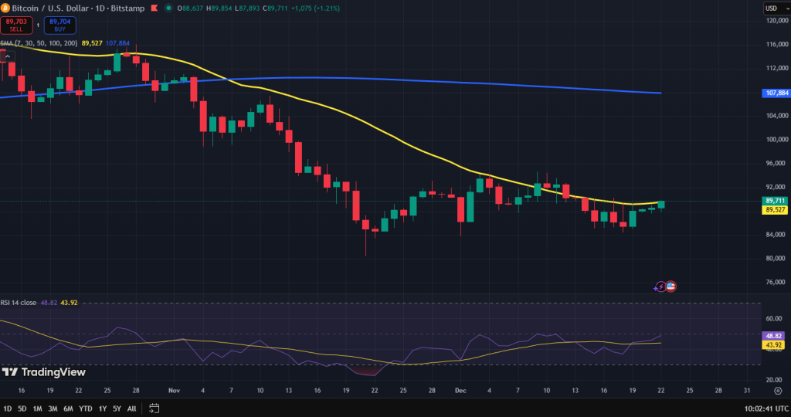This screenshot has width=791, height=417.
Task: Switch to the 1D time range
Action: (x=8, y=409)
